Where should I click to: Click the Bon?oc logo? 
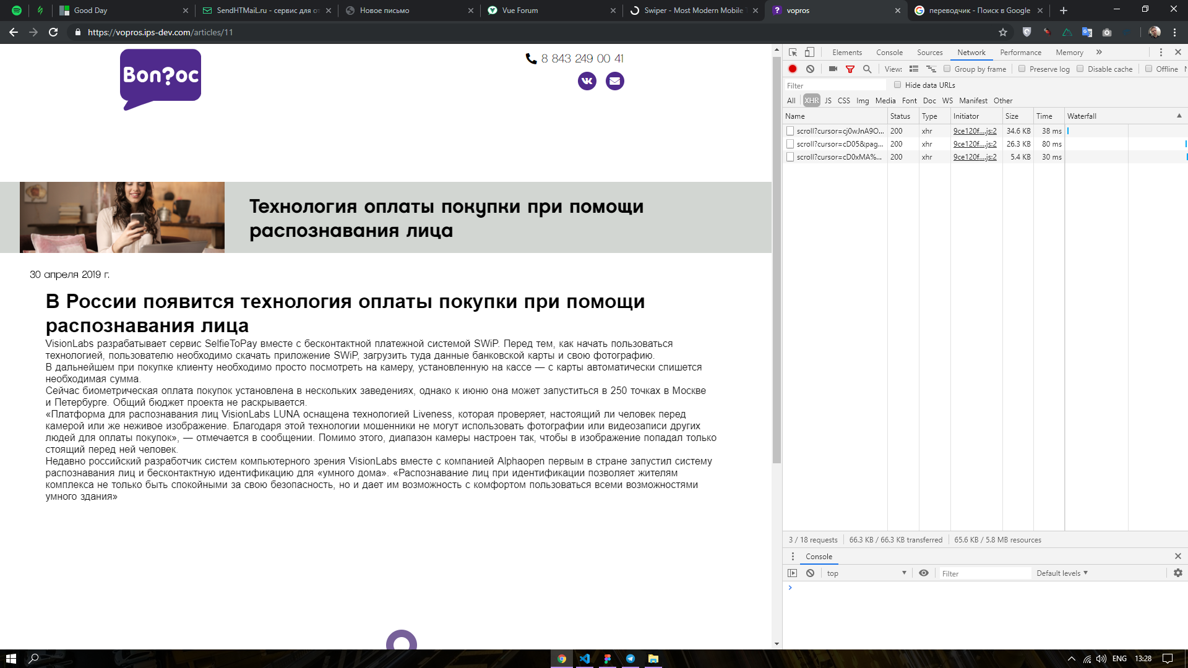[160, 79]
